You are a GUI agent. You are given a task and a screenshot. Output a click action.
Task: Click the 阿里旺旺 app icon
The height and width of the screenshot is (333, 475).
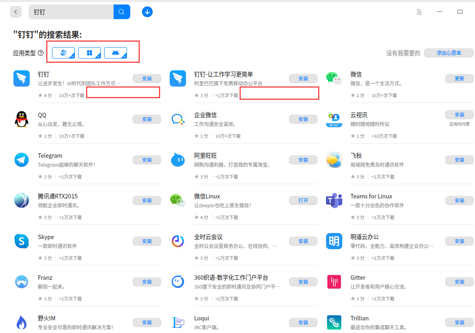tap(178, 160)
